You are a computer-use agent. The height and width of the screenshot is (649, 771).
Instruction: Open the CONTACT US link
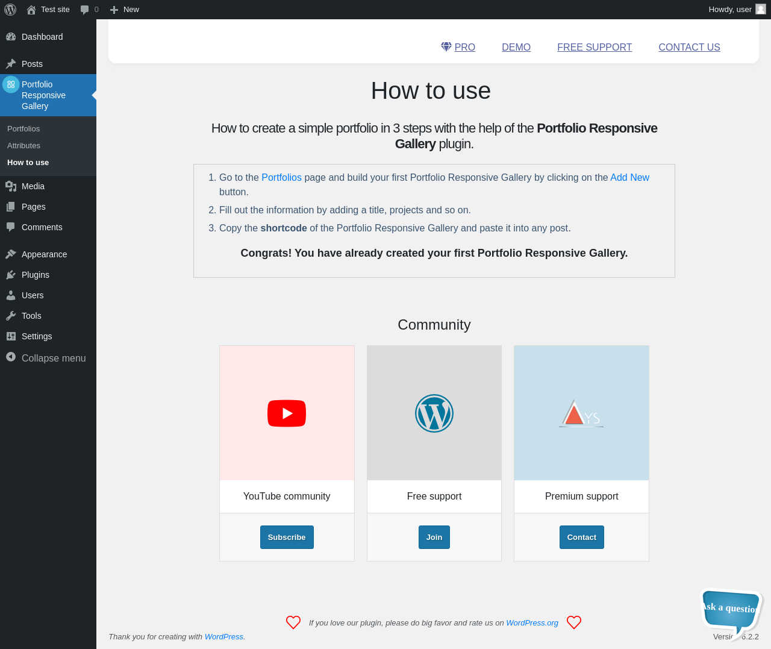coord(689,47)
